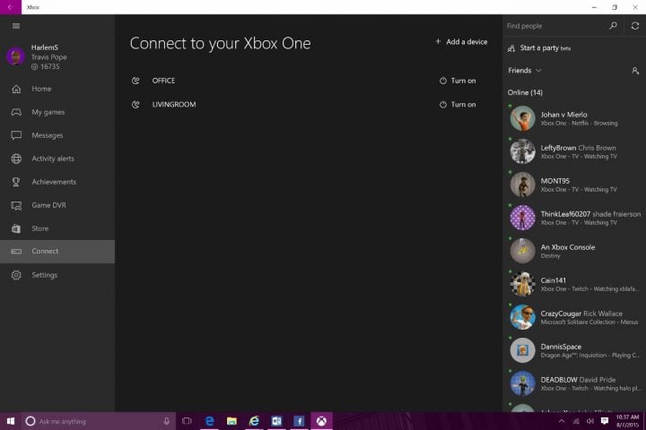Go to Activity alerts

tap(57, 159)
